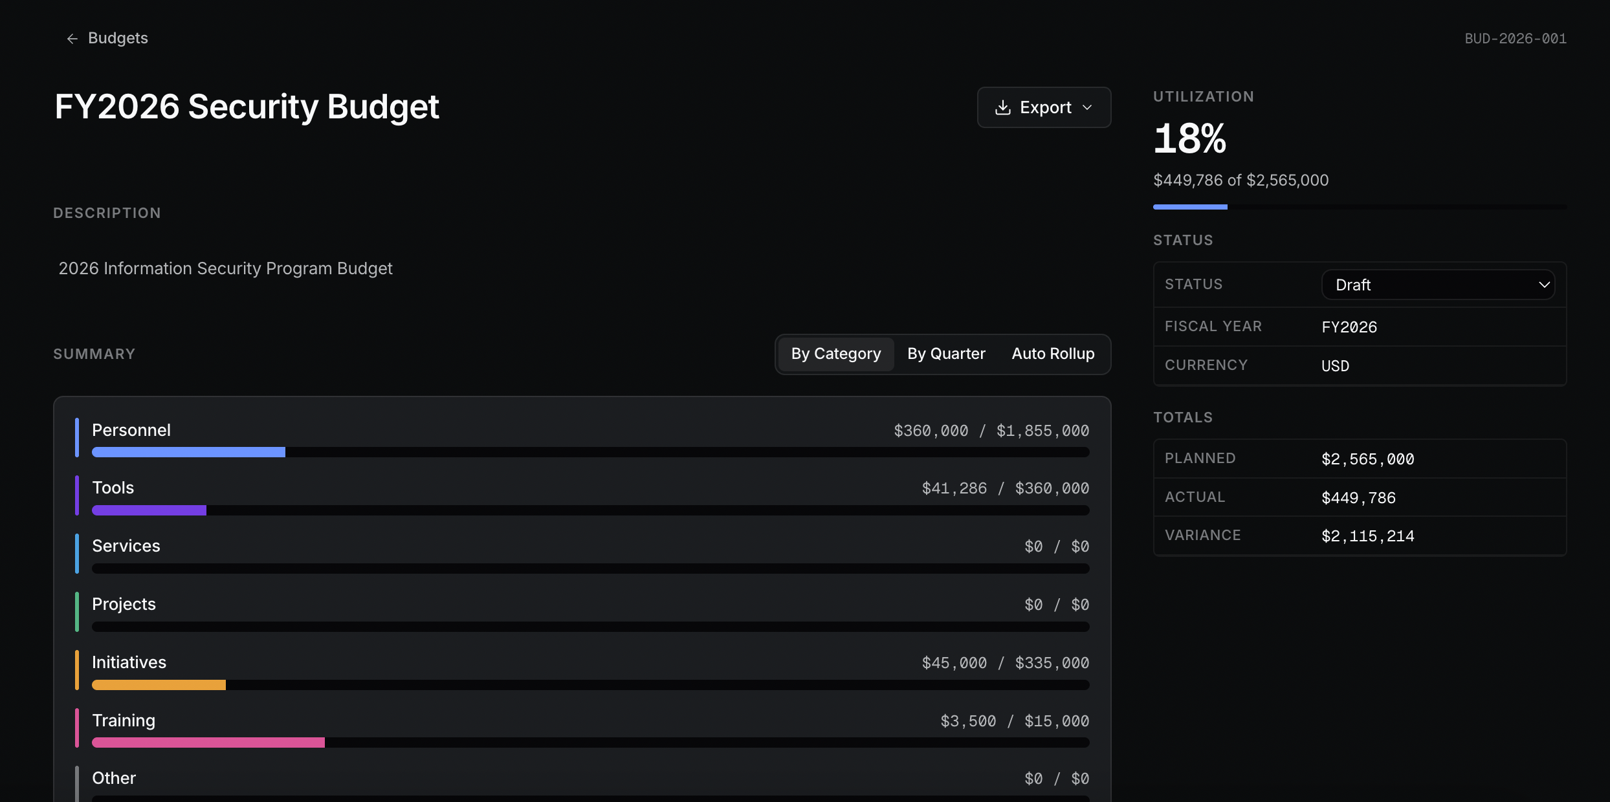Select the Personnel category row label

click(131, 430)
